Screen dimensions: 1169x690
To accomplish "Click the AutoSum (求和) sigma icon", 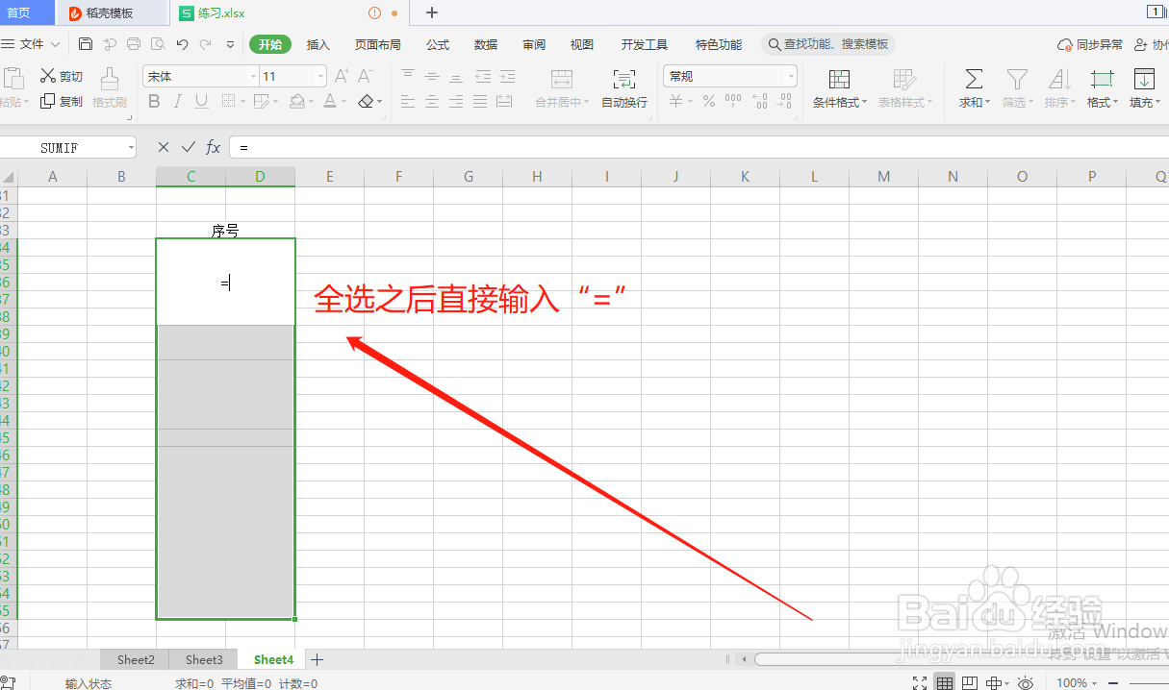I will (x=974, y=80).
